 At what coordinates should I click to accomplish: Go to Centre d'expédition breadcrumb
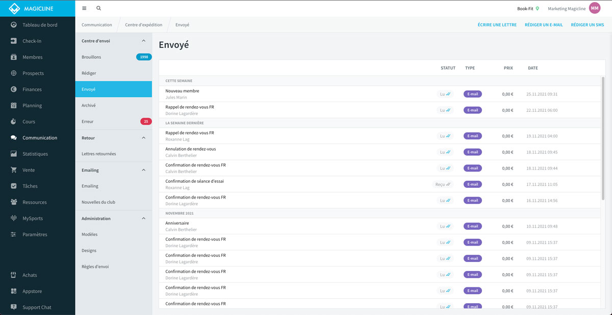144,25
